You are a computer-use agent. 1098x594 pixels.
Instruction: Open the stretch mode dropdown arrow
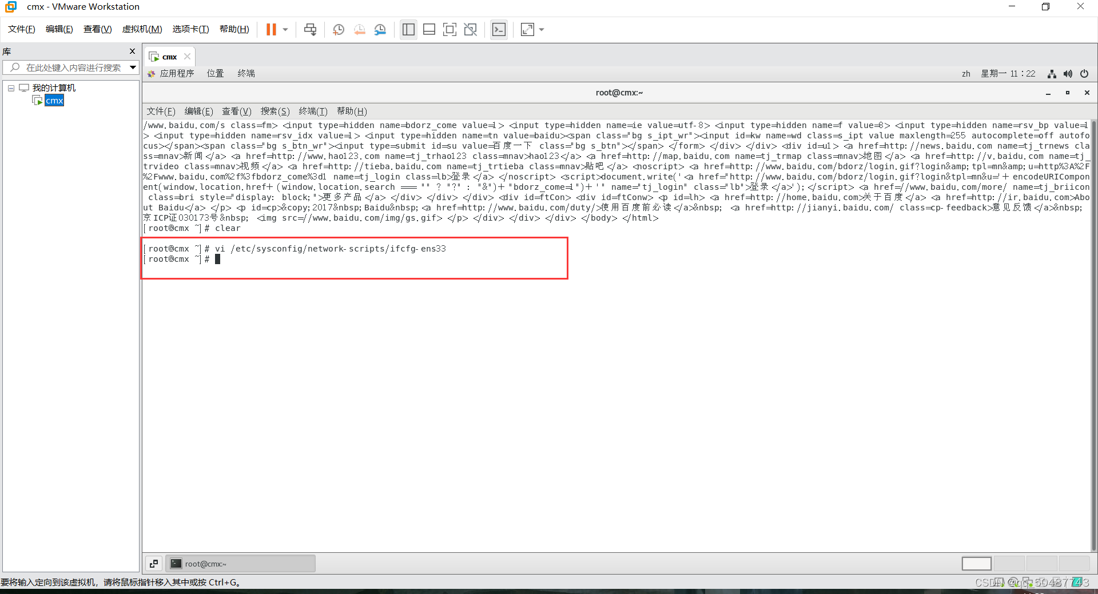(x=542, y=30)
